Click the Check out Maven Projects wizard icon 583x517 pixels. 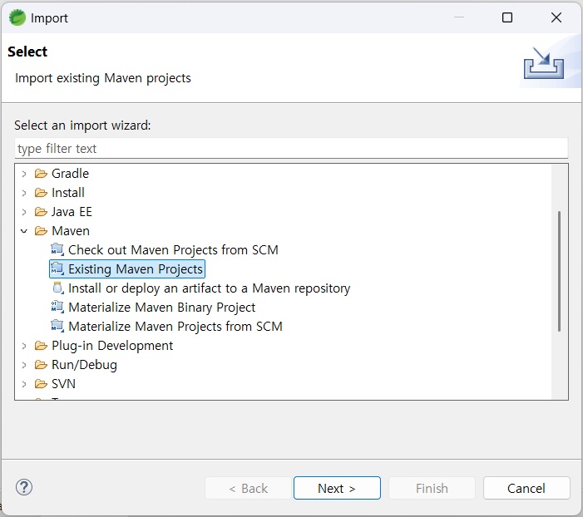tap(57, 249)
